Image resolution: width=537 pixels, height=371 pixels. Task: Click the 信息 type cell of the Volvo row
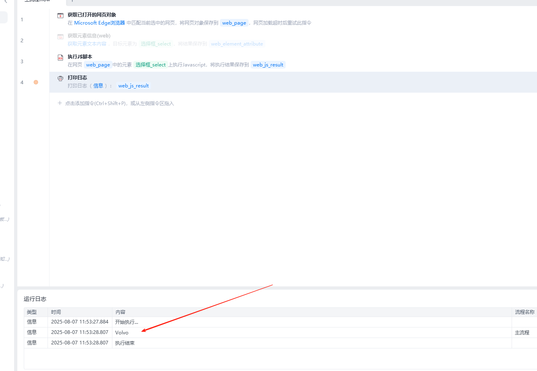pyautogui.click(x=32, y=332)
